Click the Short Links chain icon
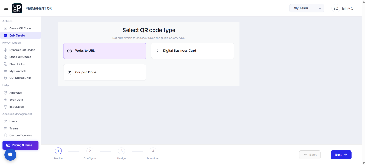Screen dimensions: 365x165 [6, 64]
